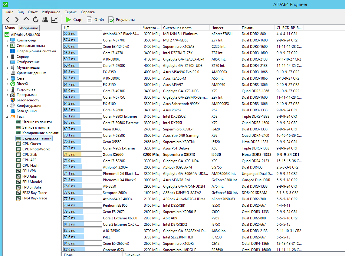Click the Результаты toolbar button label
This screenshot has height=256, width=345.
pyautogui.click(x=125, y=20)
